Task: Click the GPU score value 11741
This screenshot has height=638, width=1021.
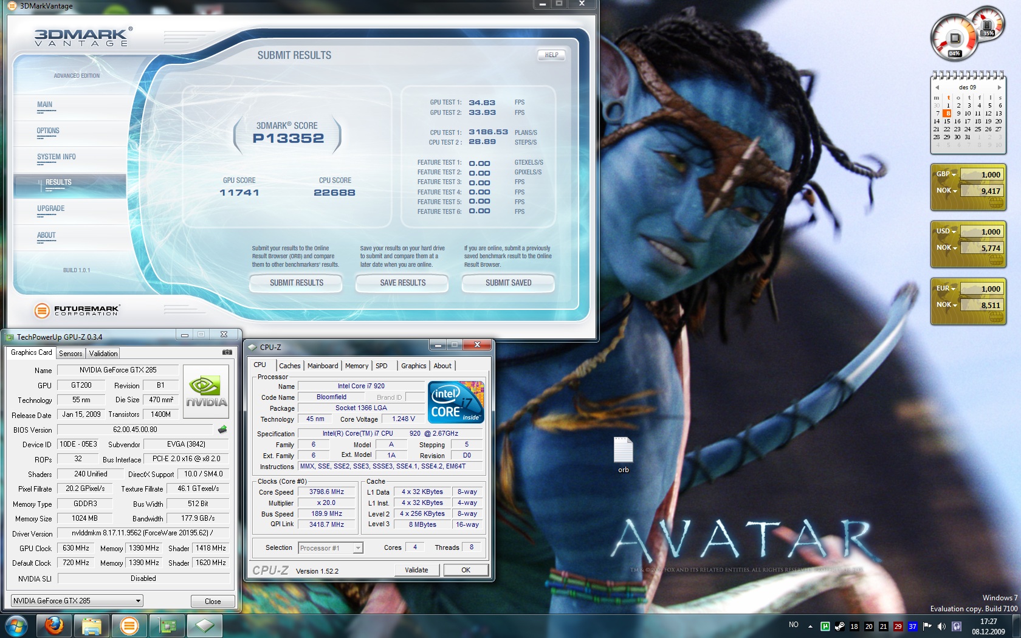Action: [x=239, y=193]
